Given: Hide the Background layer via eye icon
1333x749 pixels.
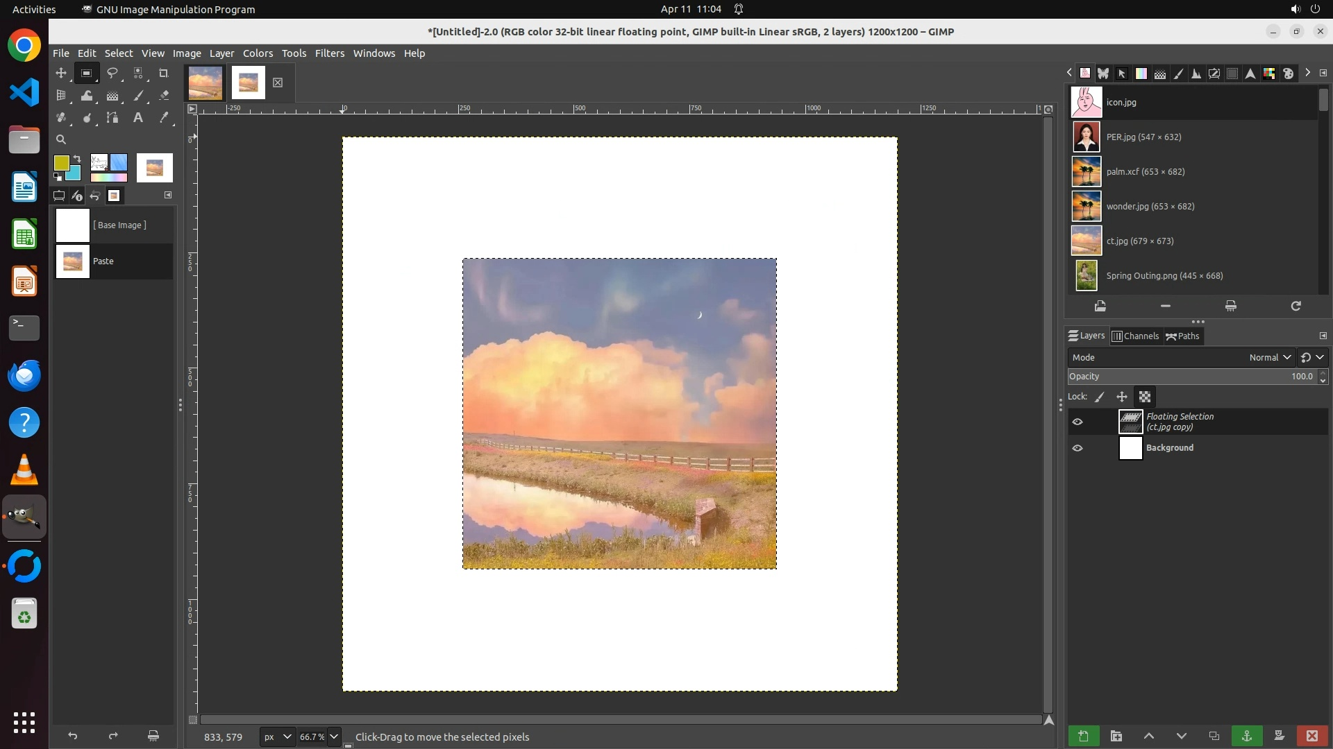Looking at the screenshot, I should tap(1078, 448).
